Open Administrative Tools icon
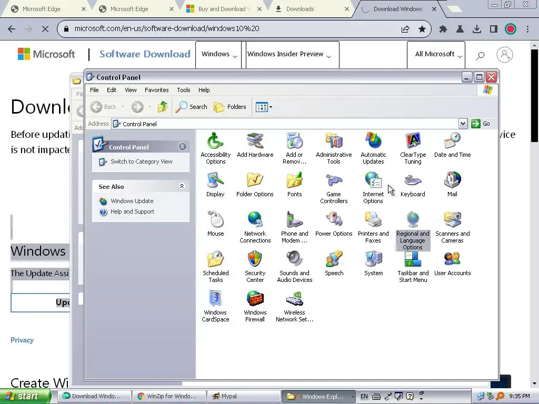 pos(334,149)
